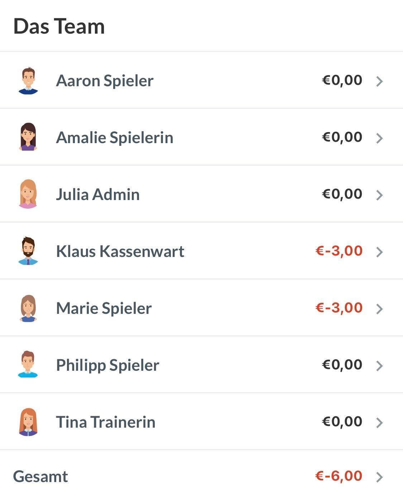Tap chevron next to Tina Trainerin
Screen dimensions: 403x496
point(379,423)
